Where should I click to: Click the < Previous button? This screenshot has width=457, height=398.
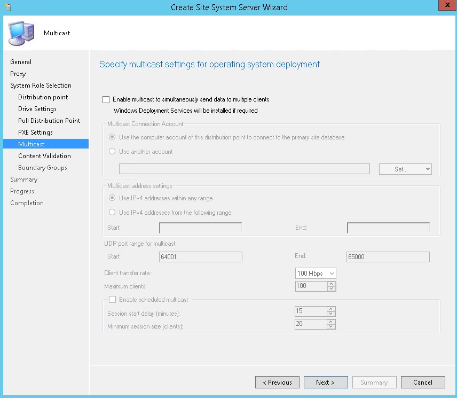coord(277,383)
